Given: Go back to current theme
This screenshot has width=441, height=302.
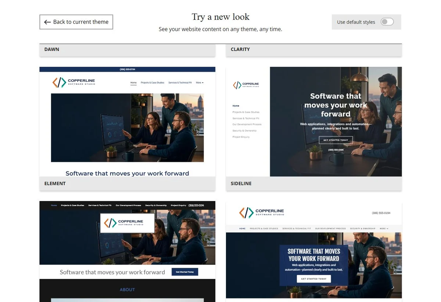Looking at the screenshot, I should [x=76, y=22].
